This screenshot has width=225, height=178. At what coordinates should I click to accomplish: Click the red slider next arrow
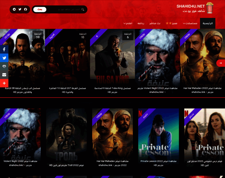click(221, 63)
